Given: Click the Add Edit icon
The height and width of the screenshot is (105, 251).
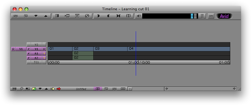Looking at the screenshot, I should 77,16.
